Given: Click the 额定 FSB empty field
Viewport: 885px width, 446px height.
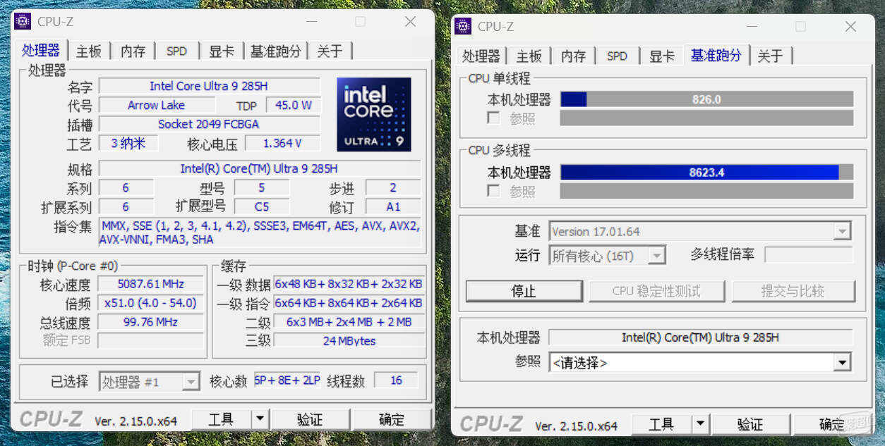Looking at the screenshot, I should [x=151, y=340].
